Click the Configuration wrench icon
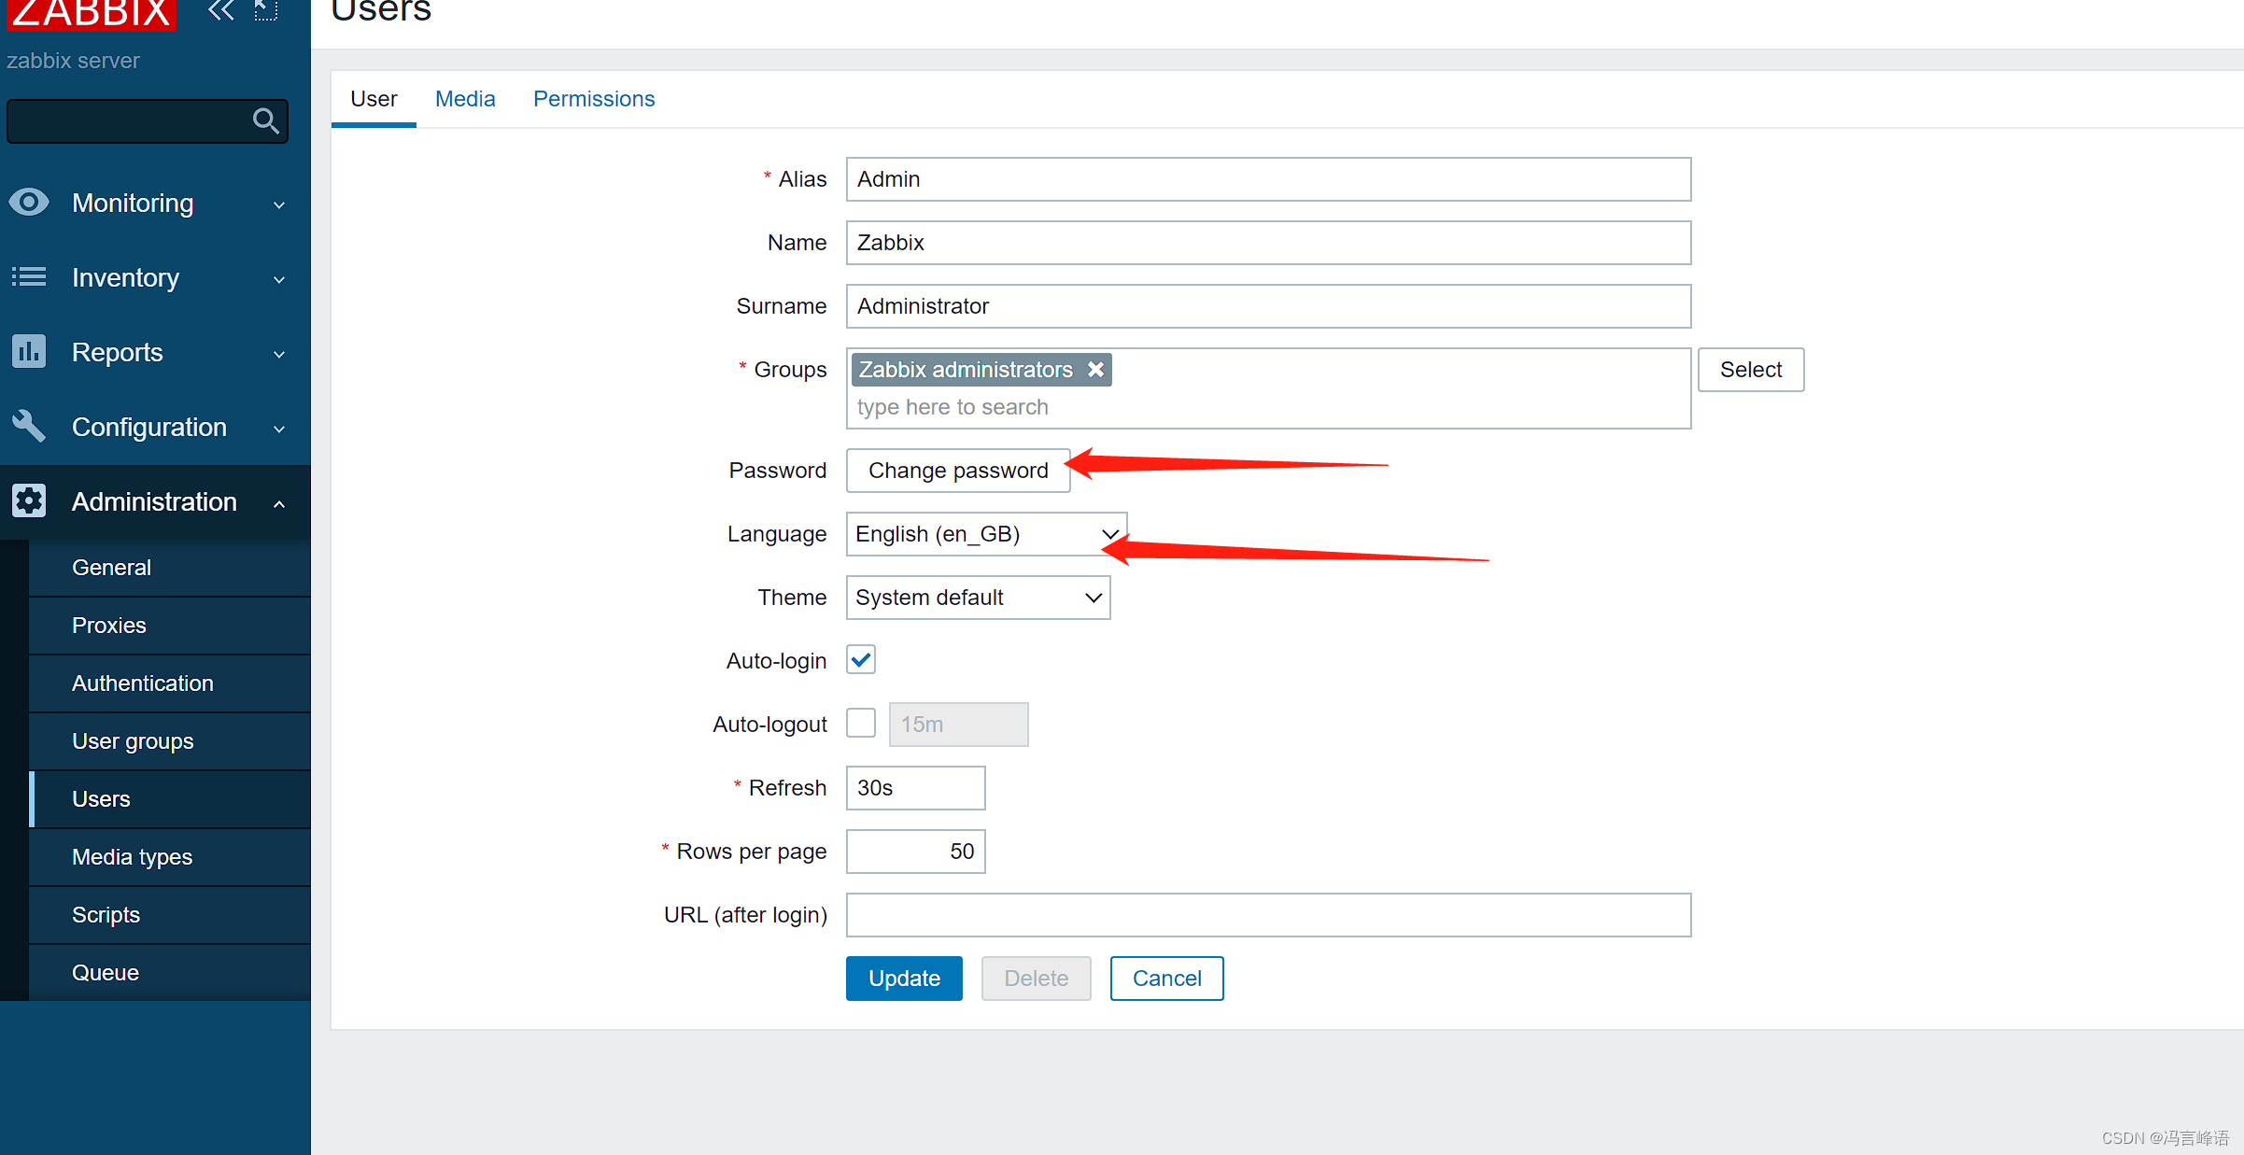The width and height of the screenshot is (2244, 1155). [x=29, y=427]
